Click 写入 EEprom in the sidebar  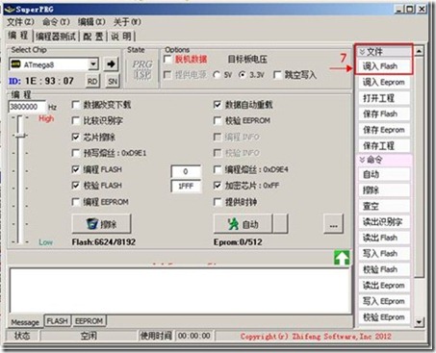tap(384, 301)
